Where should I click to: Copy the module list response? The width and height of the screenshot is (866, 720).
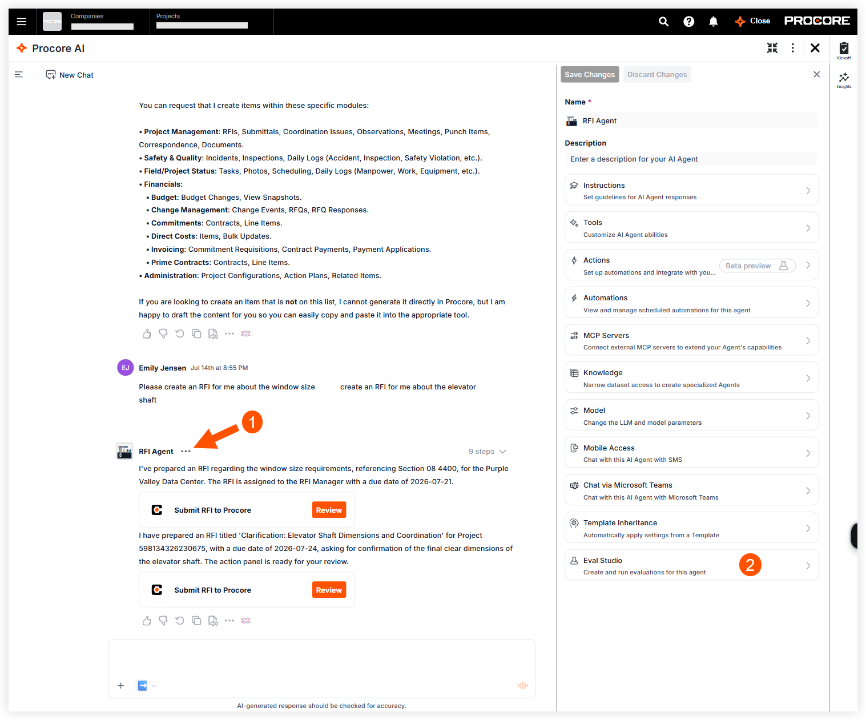tap(196, 333)
